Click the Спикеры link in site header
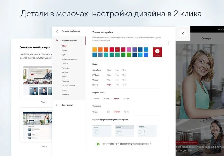The image size is (224, 156). [206, 38]
